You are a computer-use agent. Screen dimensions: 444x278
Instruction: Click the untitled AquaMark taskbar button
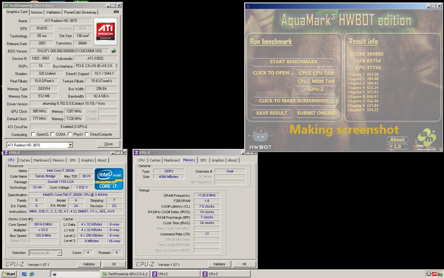tap(75, 274)
